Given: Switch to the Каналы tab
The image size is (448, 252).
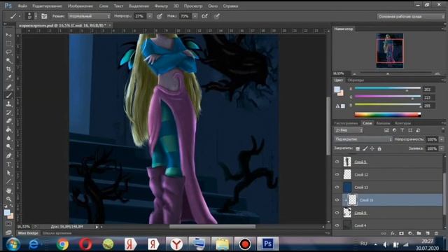Looking at the screenshot, I should 383,123.
